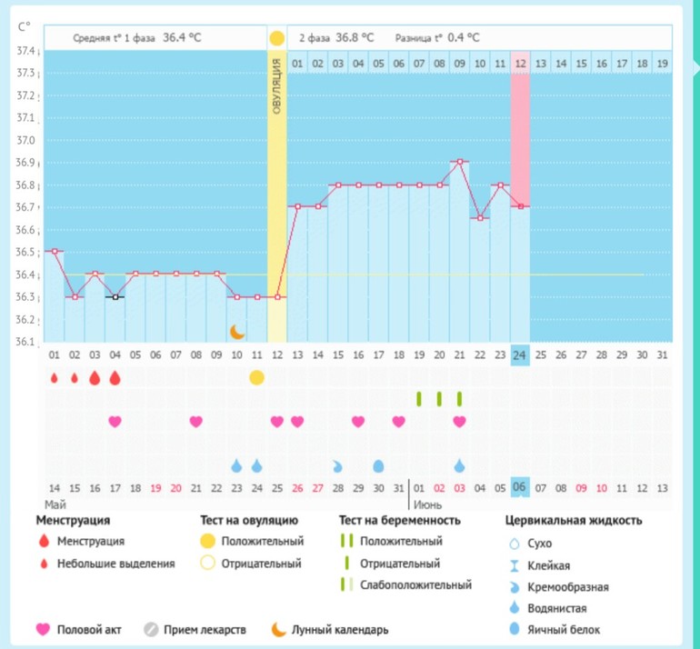Viewport: 700px width, 649px height.
Task: Click the peak temperature point on day 21
Action: (x=460, y=162)
